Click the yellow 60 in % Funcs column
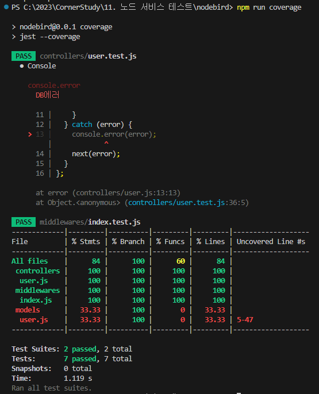The width and height of the screenshot is (319, 394). click(x=180, y=261)
